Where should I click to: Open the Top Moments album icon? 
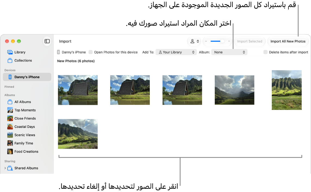10,110
